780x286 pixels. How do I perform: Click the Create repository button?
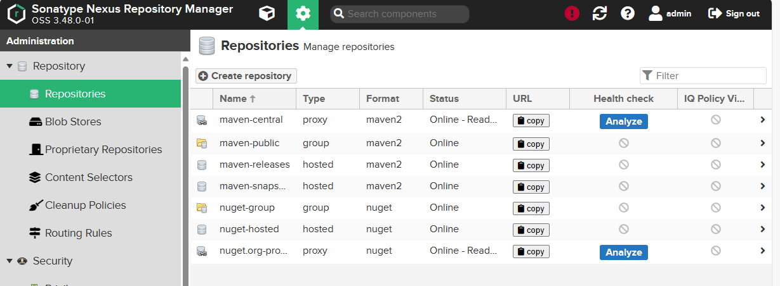click(246, 76)
